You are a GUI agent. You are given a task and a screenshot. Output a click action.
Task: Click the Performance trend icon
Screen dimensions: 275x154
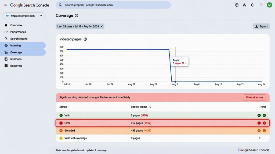pos(6,32)
